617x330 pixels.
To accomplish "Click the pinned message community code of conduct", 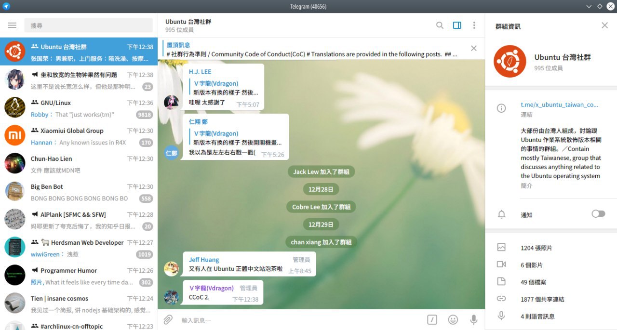I will coord(312,50).
